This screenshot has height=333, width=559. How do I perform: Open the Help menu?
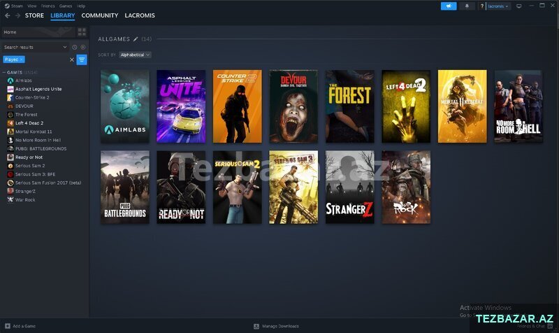coord(81,6)
